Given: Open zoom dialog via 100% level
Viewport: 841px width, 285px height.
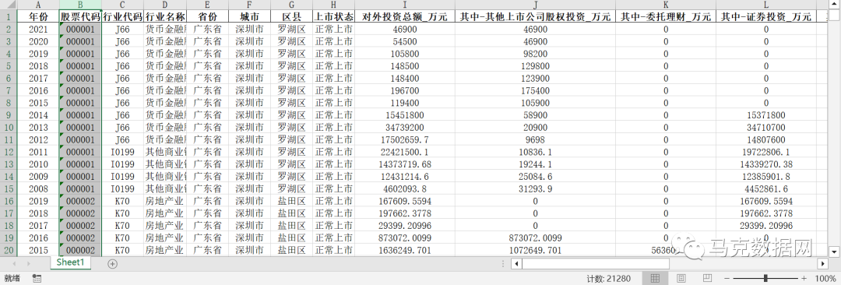Looking at the screenshot, I should coord(826,278).
